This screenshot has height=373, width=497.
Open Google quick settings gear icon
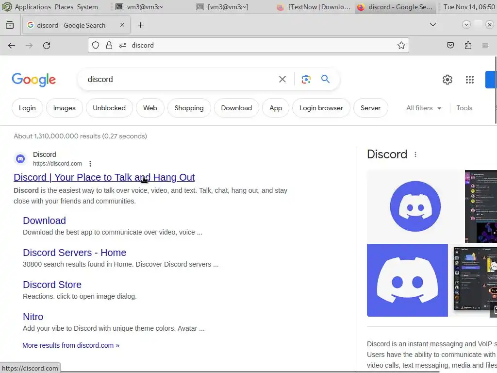tap(447, 80)
